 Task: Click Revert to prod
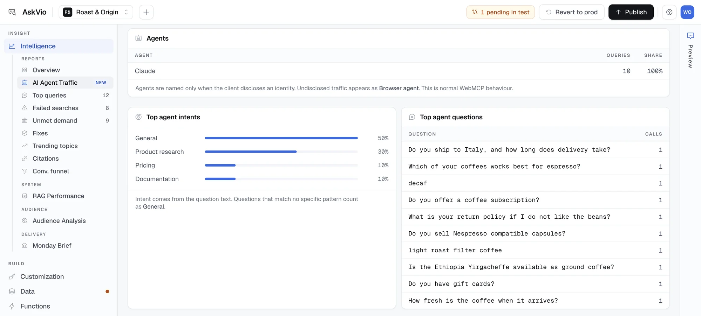(x=572, y=12)
